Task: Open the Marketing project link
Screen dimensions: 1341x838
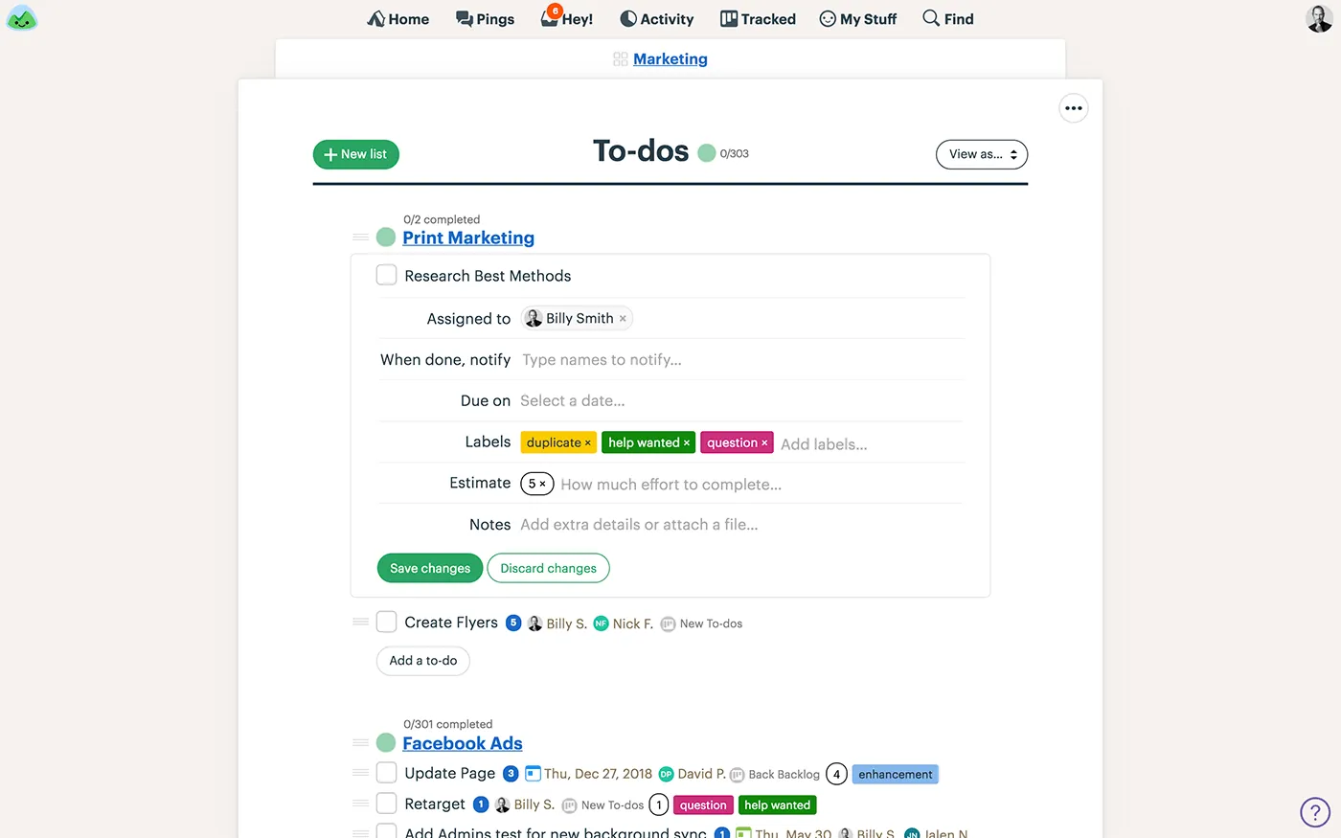Action: point(670,59)
